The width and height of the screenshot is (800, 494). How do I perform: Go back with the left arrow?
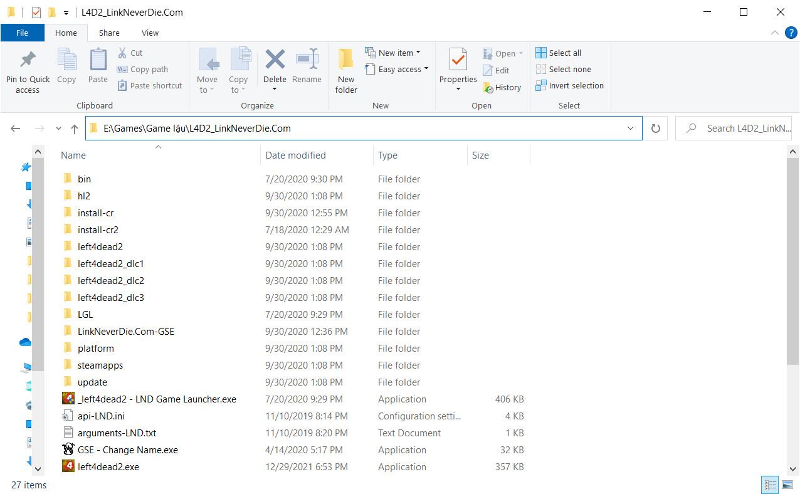16,128
